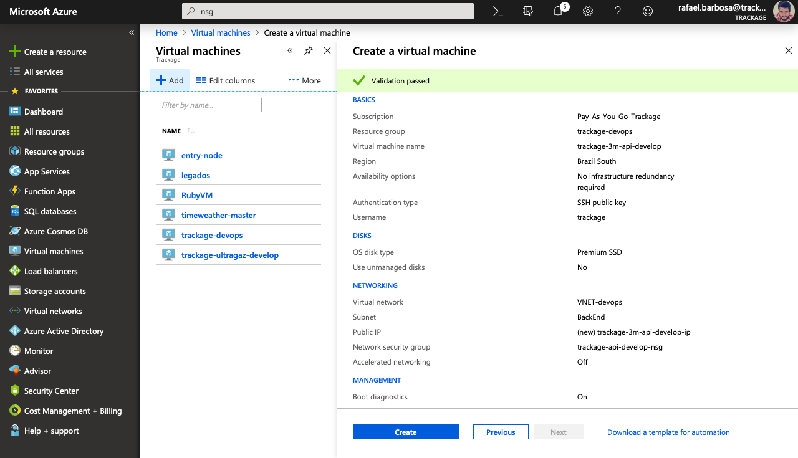798x458 pixels.
Task: Click the Load balancers icon
Action: pos(15,271)
